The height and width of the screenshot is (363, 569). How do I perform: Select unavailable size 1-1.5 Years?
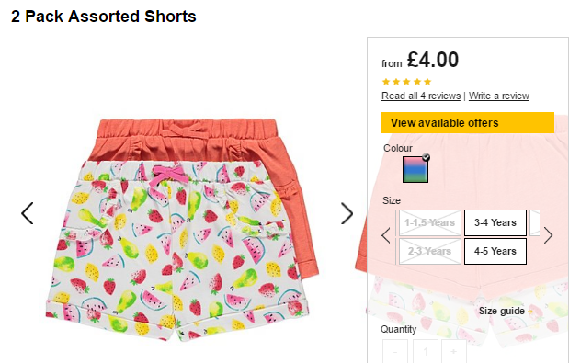(x=430, y=222)
